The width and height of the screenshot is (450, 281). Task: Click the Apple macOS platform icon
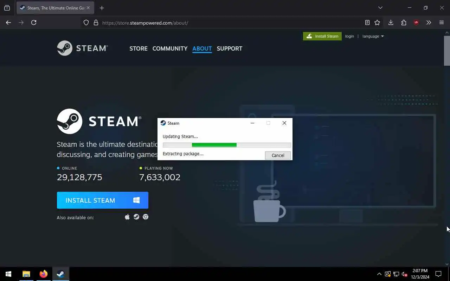click(127, 217)
